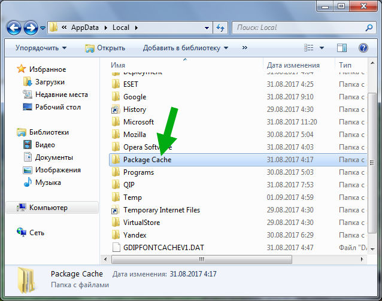Select the Temp folder icon
The image size is (382, 301).
116,197
